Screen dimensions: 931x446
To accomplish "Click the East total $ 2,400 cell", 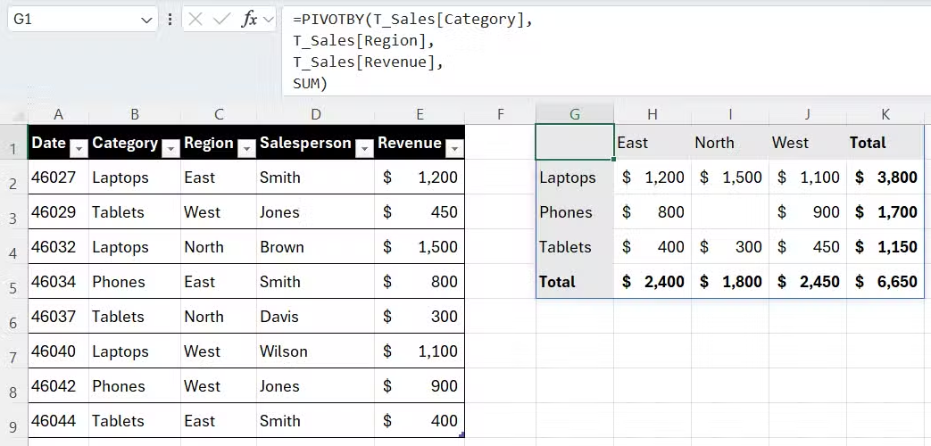I will pyautogui.click(x=653, y=282).
